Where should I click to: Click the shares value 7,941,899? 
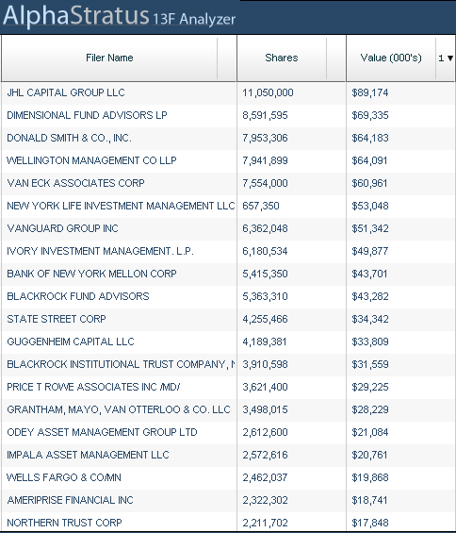[265, 160]
